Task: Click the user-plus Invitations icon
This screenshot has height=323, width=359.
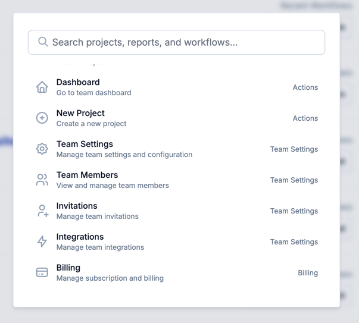Action: (x=42, y=211)
